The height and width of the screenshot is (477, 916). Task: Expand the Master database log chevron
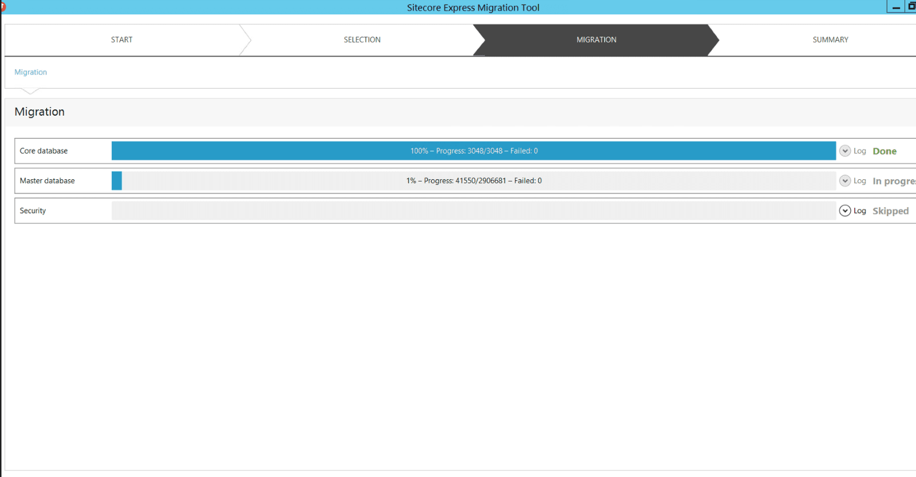(x=845, y=181)
